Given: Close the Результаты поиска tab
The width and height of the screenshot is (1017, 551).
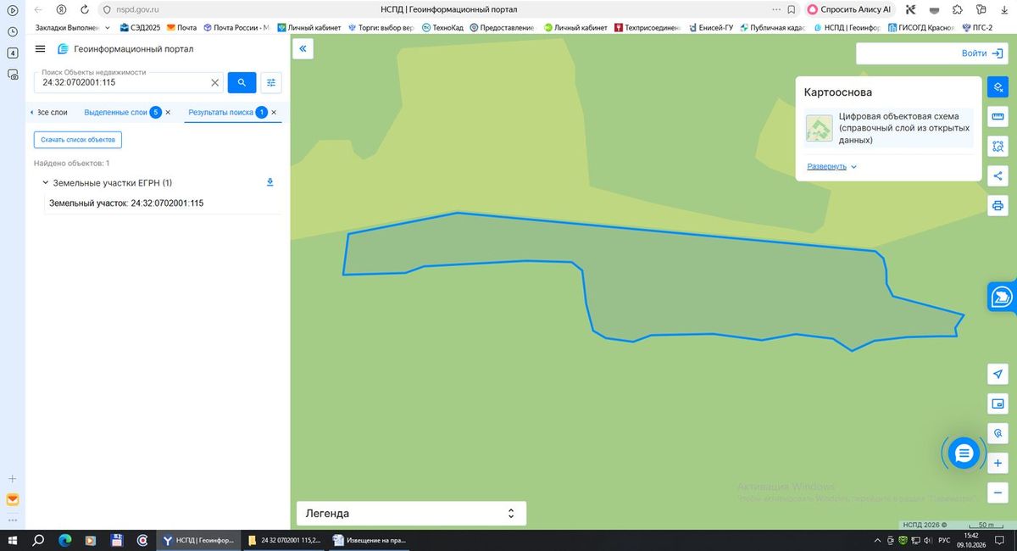Looking at the screenshot, I should [x=274, y=112].
